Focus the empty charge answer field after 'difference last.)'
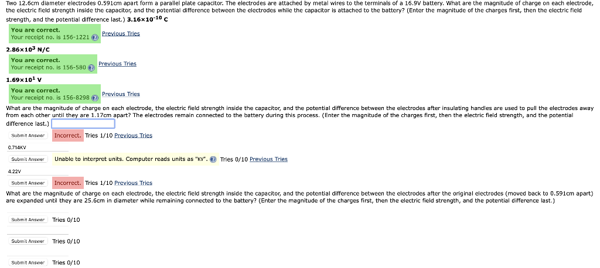Screen dimensions: 600x268 83,123
